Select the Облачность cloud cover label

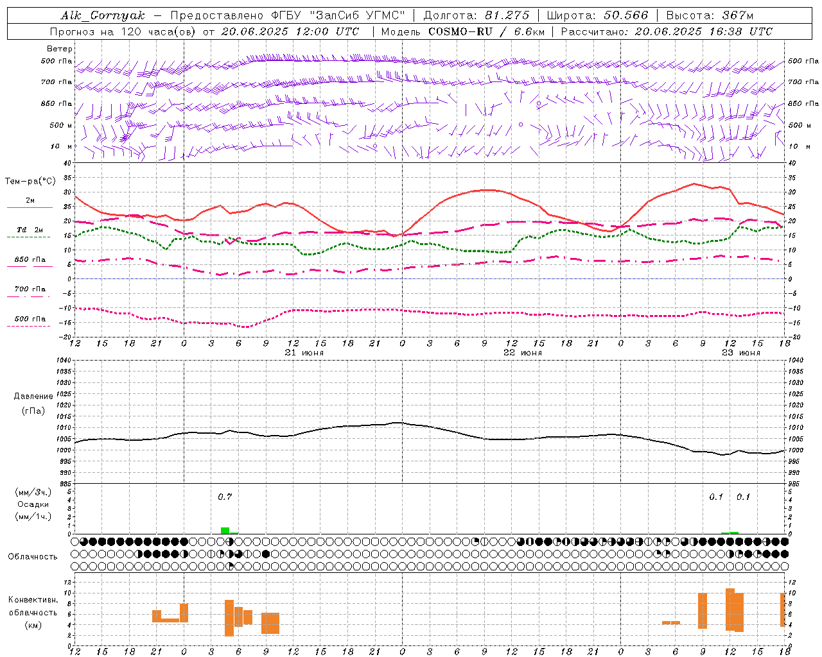33,557
